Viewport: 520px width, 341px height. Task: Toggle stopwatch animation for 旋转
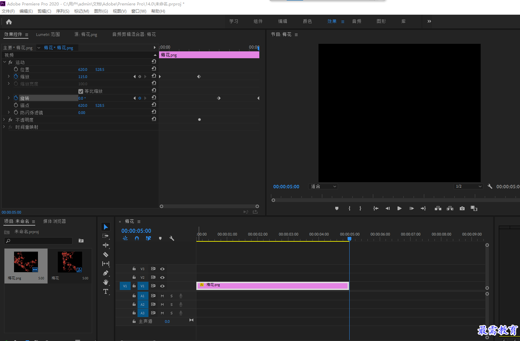16,98
